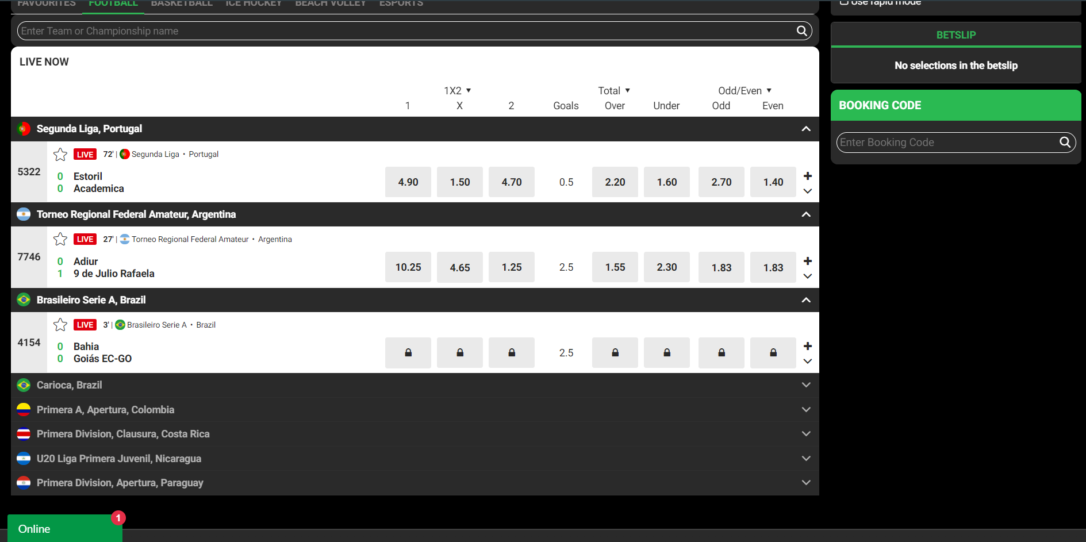Star the Adiur vs 9 de Julio match
This screenshot has height=542, width=1086.
point(60,239)
